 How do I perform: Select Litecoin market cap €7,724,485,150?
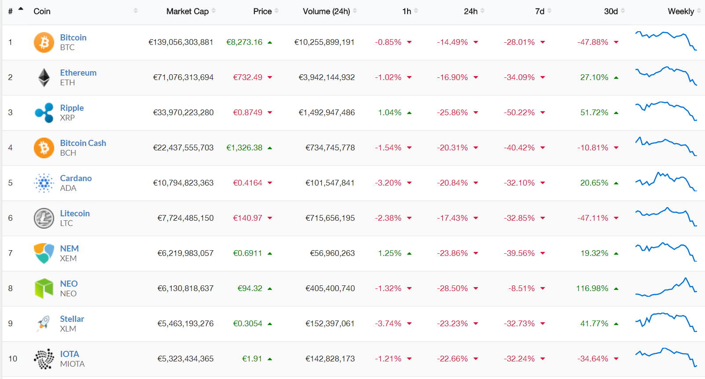pyautogui.click(x=186, y=218)
